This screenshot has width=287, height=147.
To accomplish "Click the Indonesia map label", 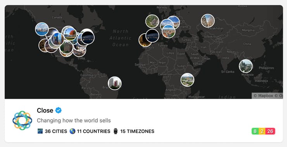I will (x=261, y=80).
